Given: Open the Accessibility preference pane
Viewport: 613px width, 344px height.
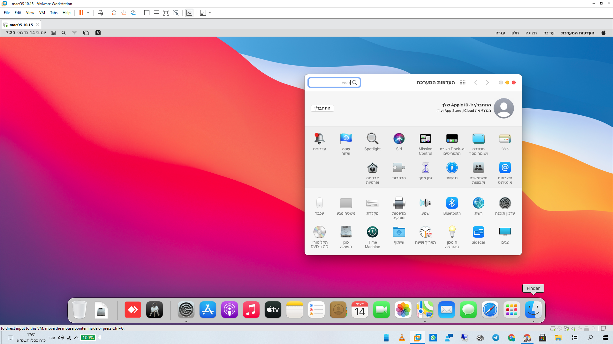Looking at the screenshot, I should click(x=452, y=171).
